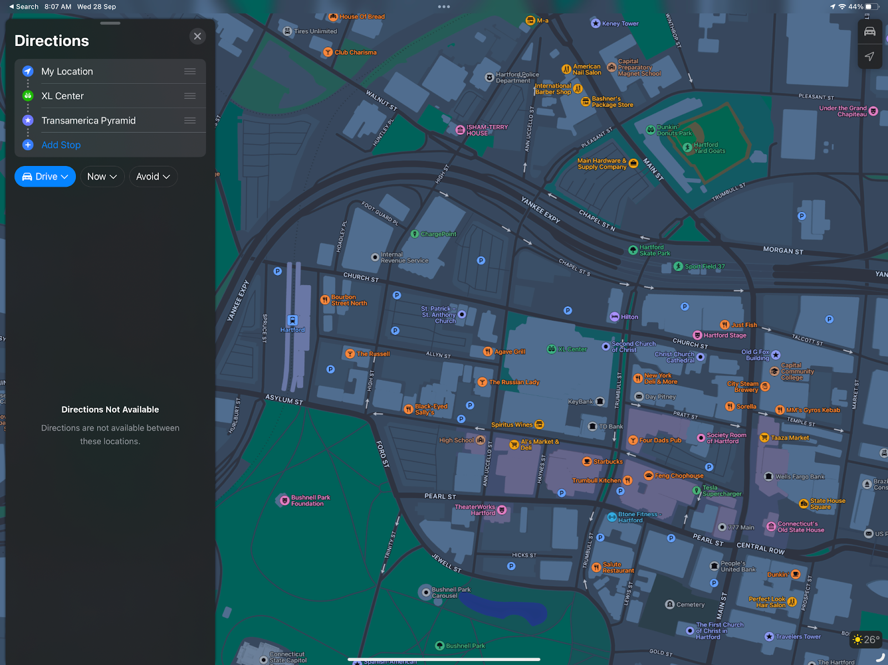Screen dimensions: 888x665
Task: Tap the Tesla Supercharger marker
Action: tap(697, 490)
